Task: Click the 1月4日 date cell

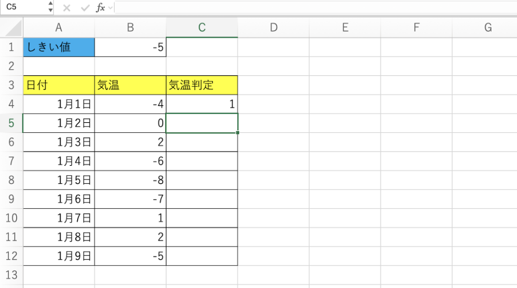Action: [x=58, y=161]
